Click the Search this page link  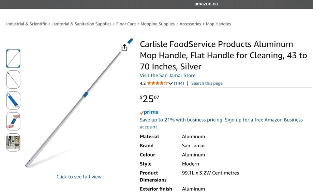tap(207, 83)
